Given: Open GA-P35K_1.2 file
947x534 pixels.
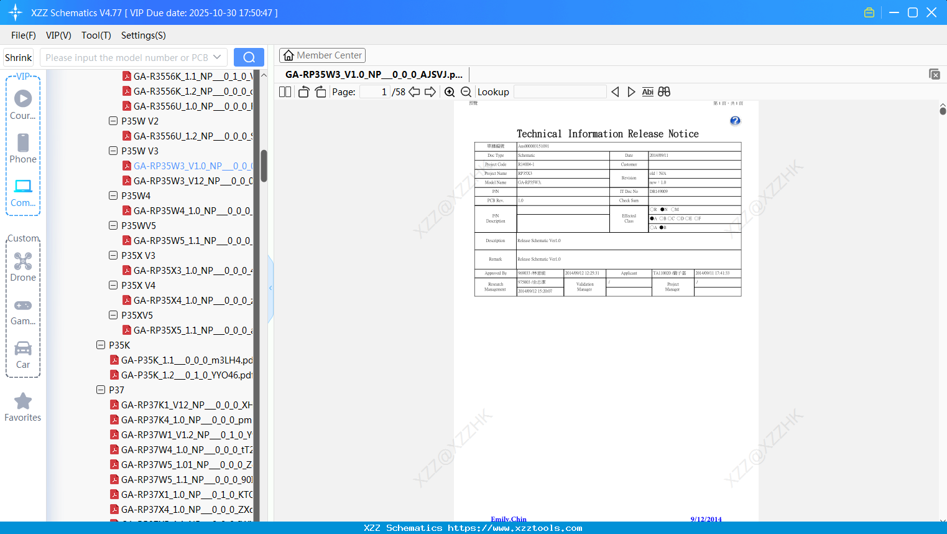Looking at the screenshot, I should click(181, 375).
